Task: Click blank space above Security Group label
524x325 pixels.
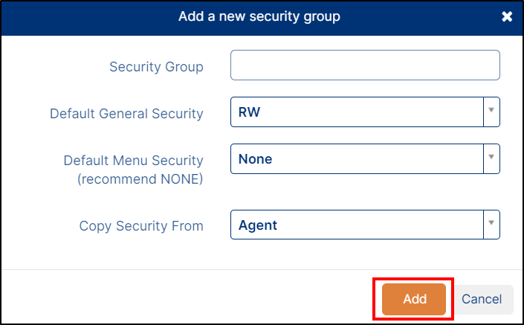Action: tap(156, 45)
